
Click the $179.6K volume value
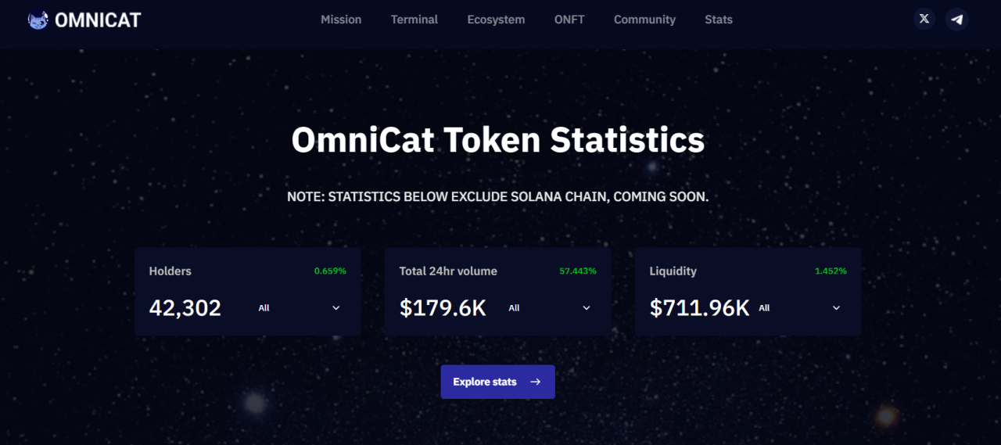(x=443, y=308)
